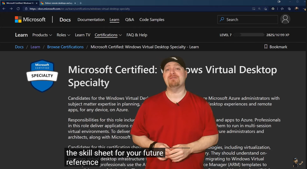Open the user account avatar icon

pos(285,19)
